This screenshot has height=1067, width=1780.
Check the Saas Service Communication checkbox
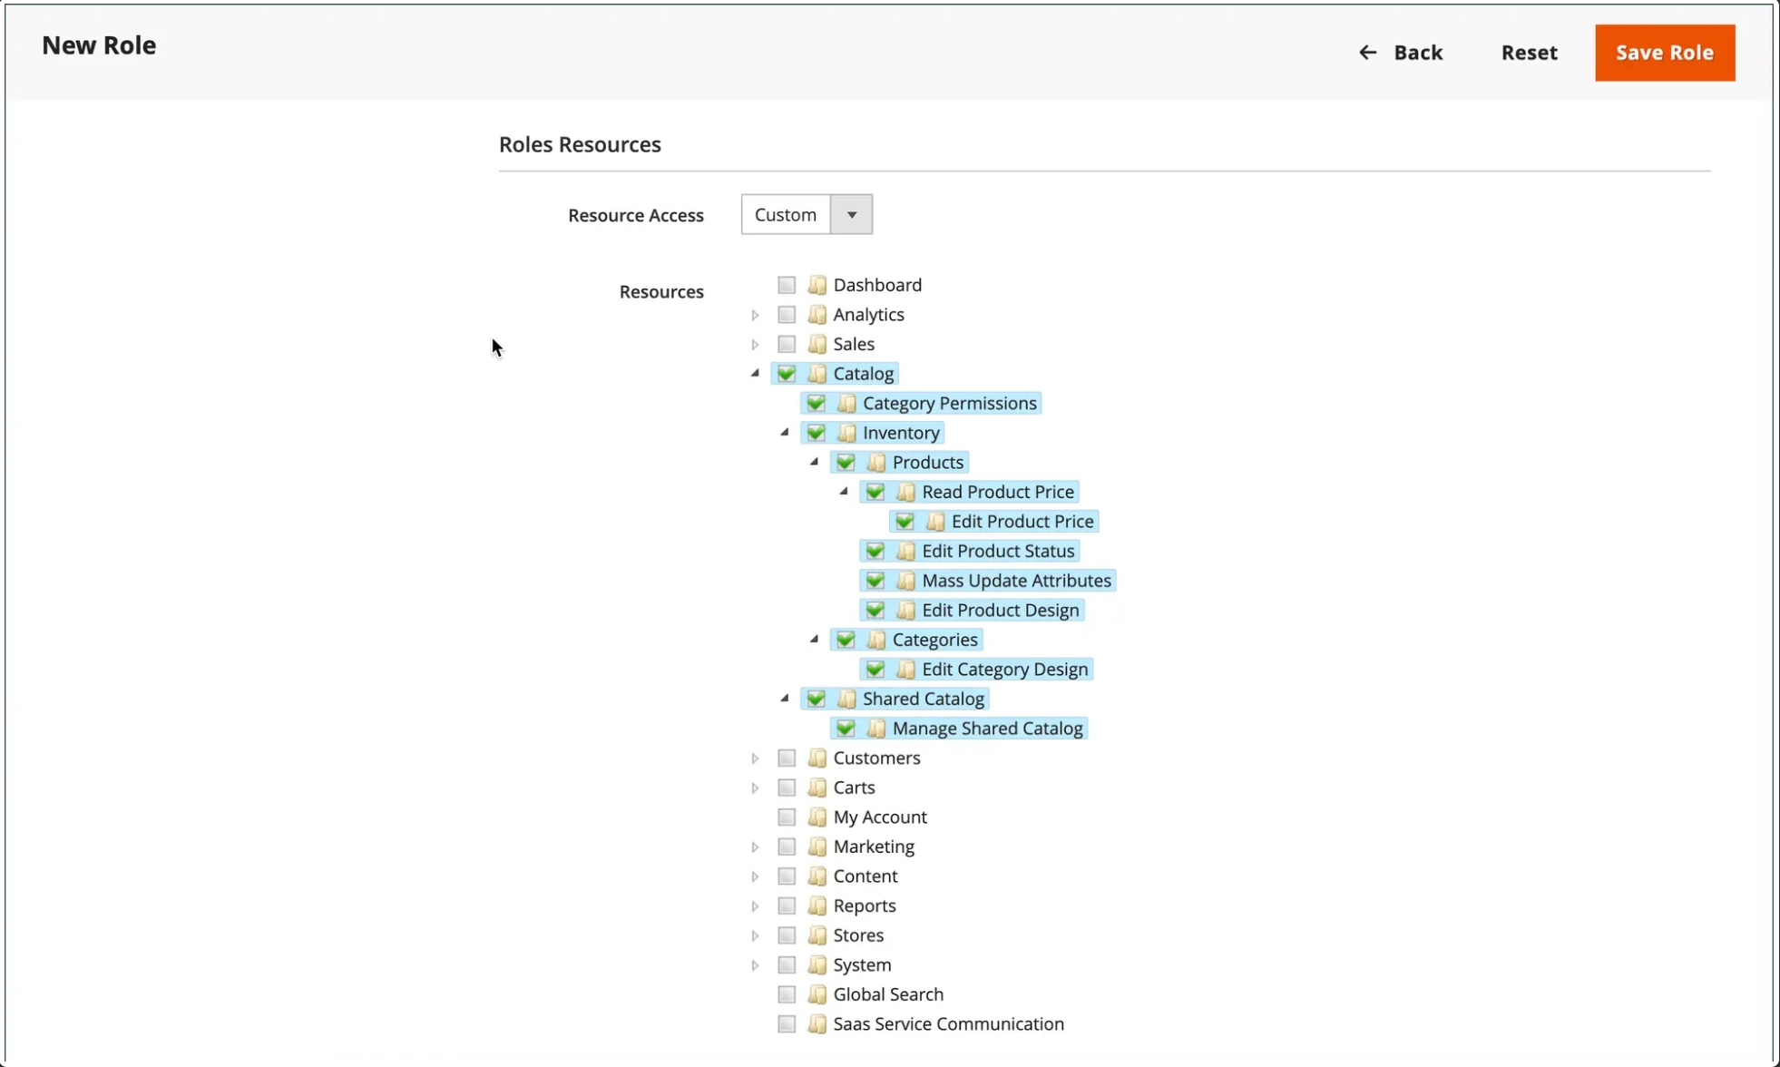coord(787,1024)
